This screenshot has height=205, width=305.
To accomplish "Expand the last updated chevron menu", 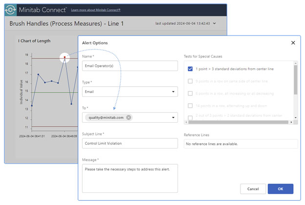I will [x=214, y=23].
